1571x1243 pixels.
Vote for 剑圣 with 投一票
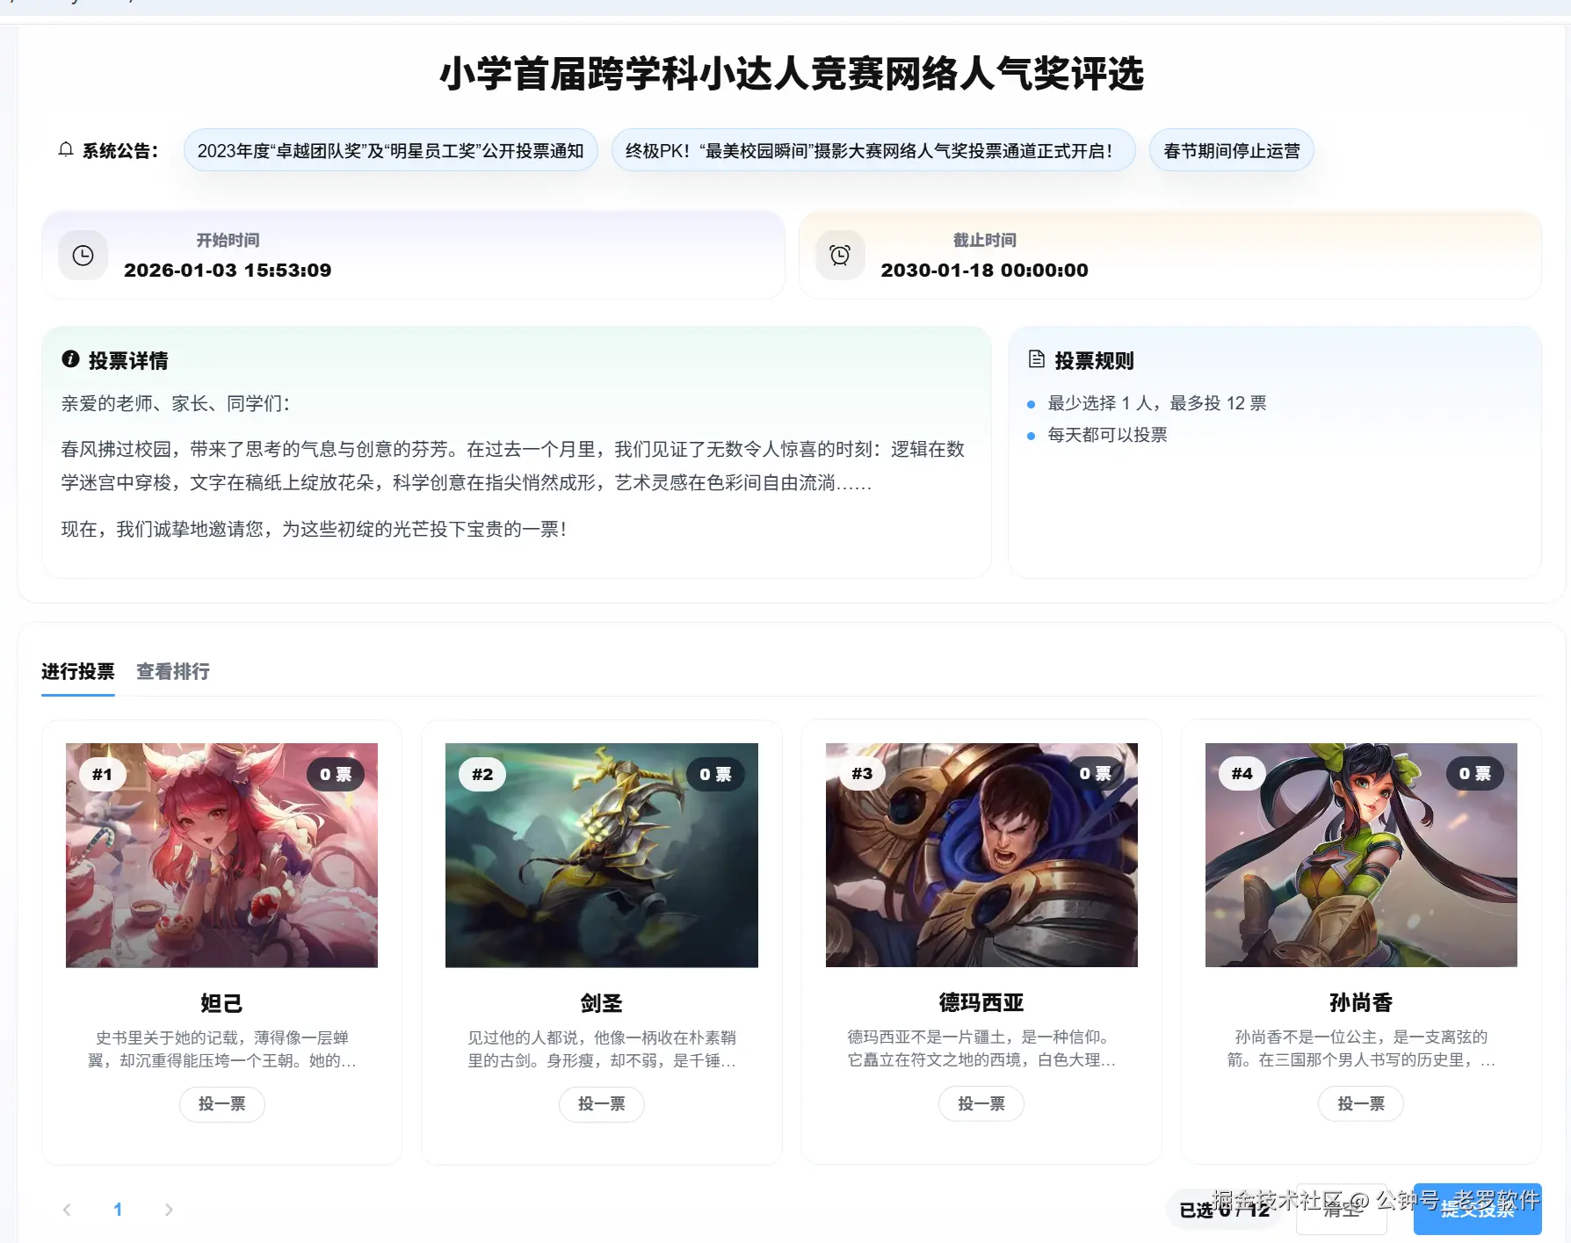click(602, 1104)
